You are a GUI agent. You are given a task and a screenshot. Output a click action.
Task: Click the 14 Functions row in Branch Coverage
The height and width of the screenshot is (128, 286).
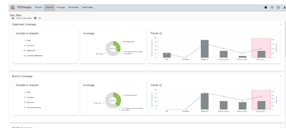(29, 97)
